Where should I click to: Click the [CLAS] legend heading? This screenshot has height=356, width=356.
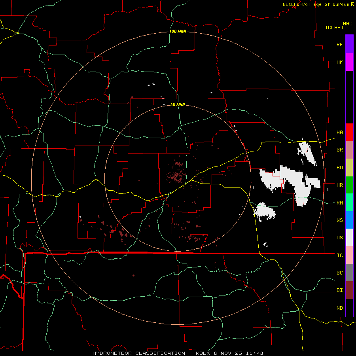click(x=334, y=27)
